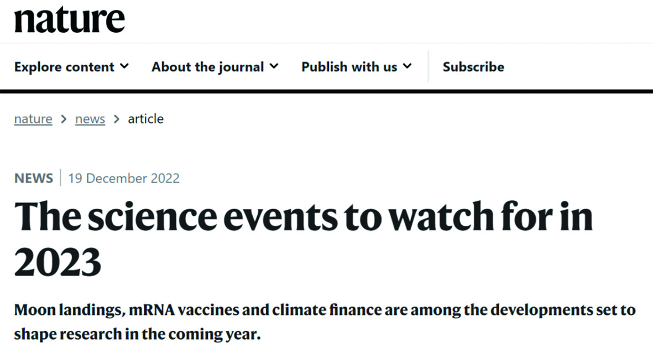Open the Publish with us menu
This screenshot has width=653, height=363.
[x=357, y=67]
